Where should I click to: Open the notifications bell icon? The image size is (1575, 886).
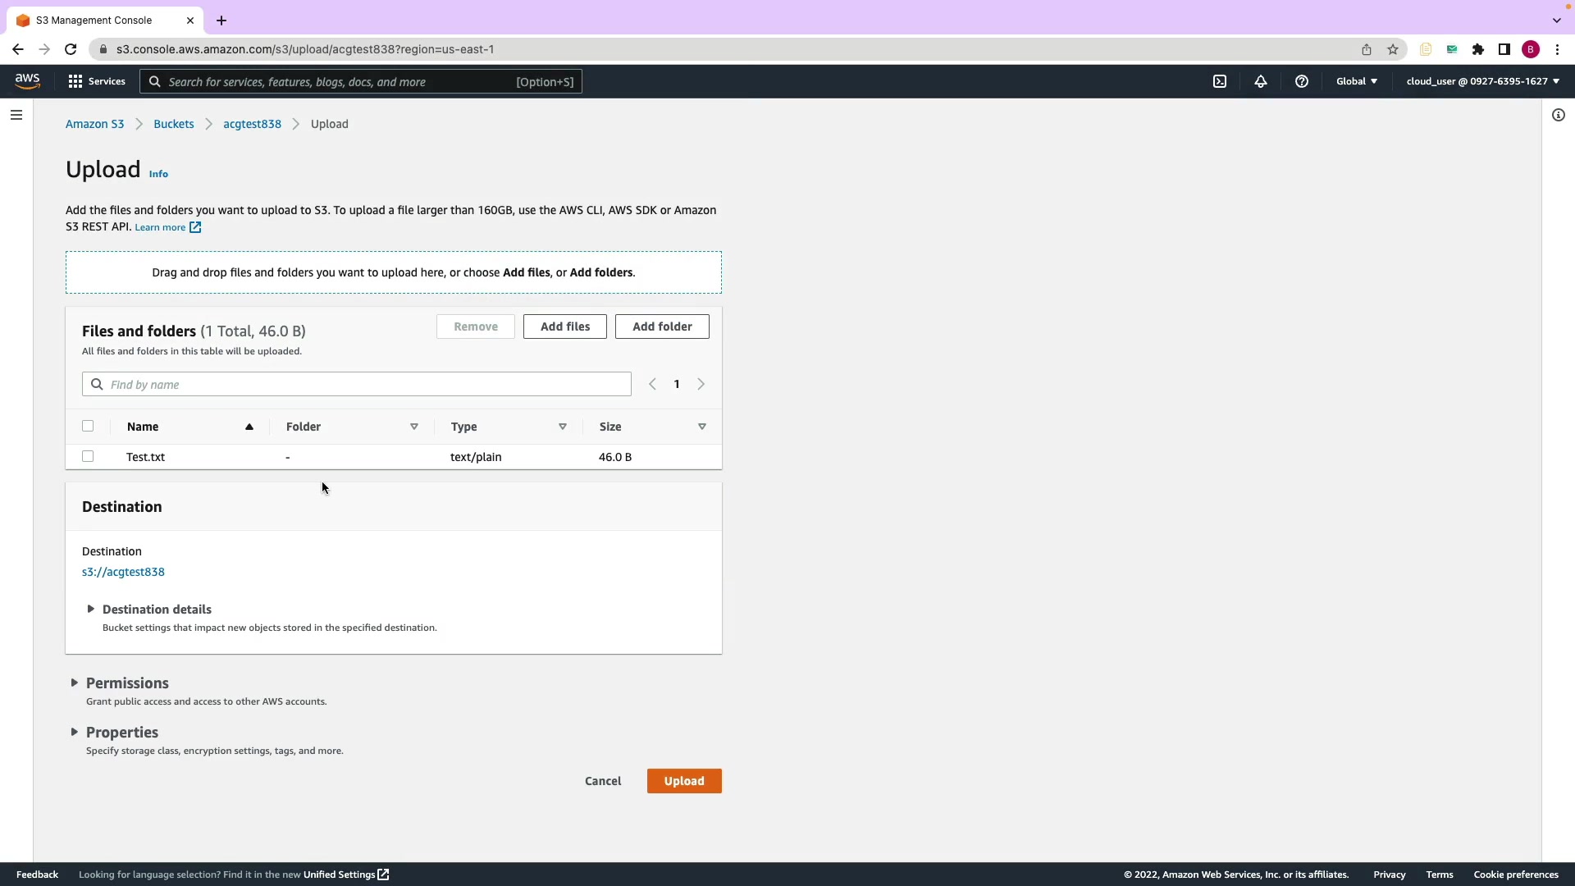(x=1261, y=81)
